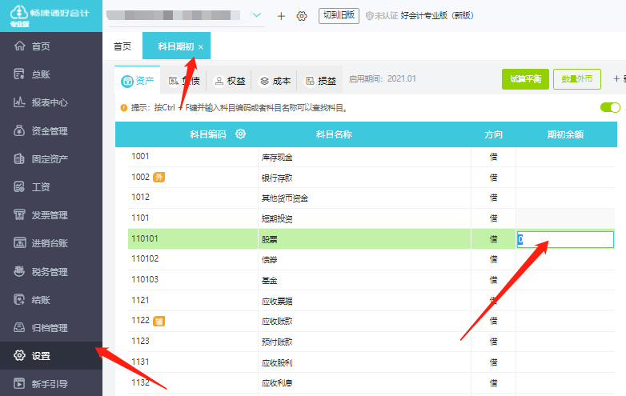This screenshot has height=396, width=626.
Task: Switch to 损益 category tab
Action: (x=320, y=81)
